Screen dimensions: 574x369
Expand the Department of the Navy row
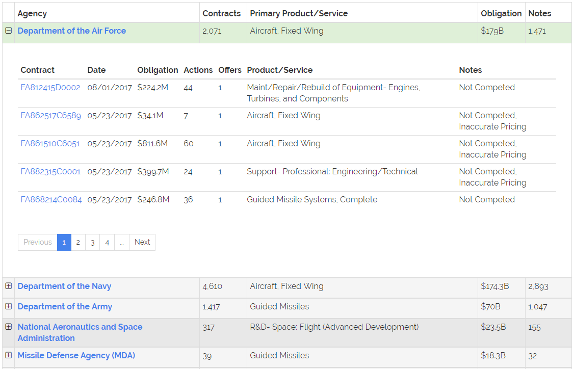pyautogui.click(x=8, y=286)
